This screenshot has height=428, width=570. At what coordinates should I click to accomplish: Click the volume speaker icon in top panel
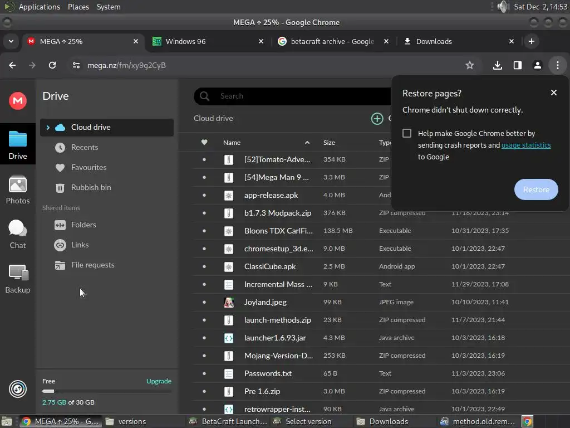click(x=503, y=7)
